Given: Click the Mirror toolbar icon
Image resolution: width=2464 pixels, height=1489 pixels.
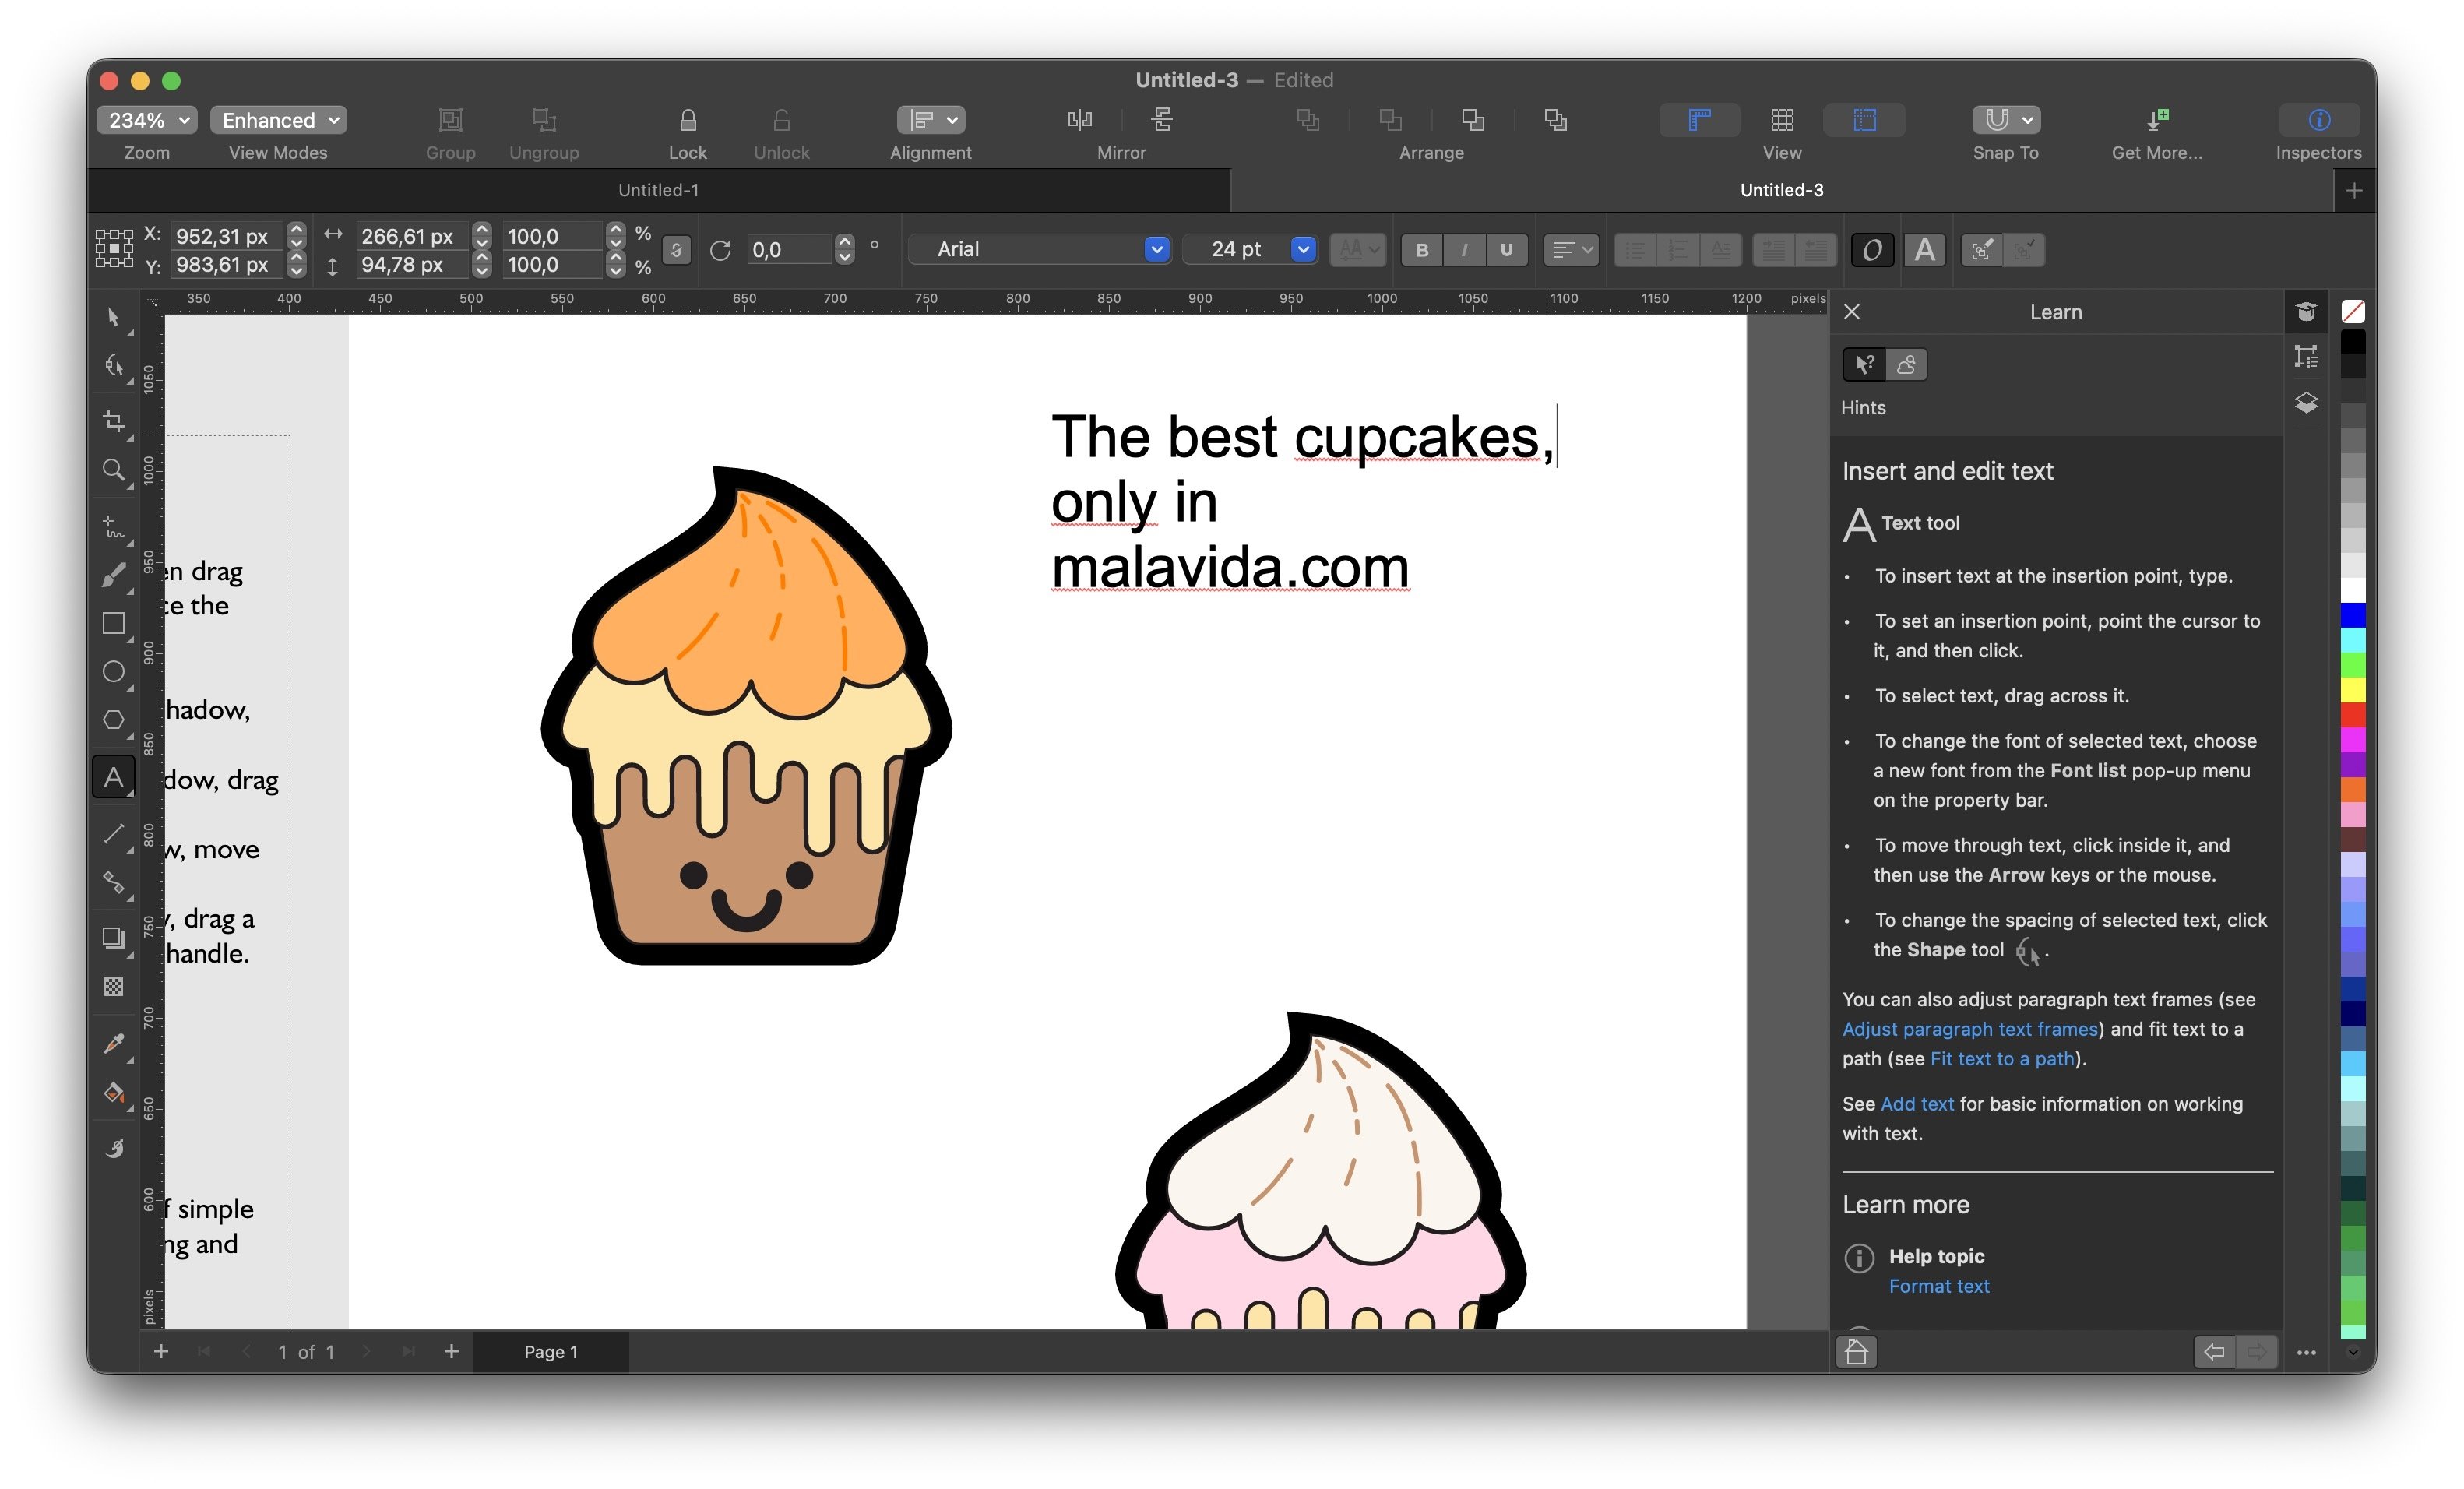Looking at the screenshot, I should click(1079, 120).
